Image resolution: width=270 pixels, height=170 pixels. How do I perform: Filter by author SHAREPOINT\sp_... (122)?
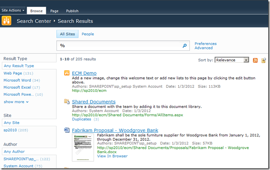tap(27, 159)
